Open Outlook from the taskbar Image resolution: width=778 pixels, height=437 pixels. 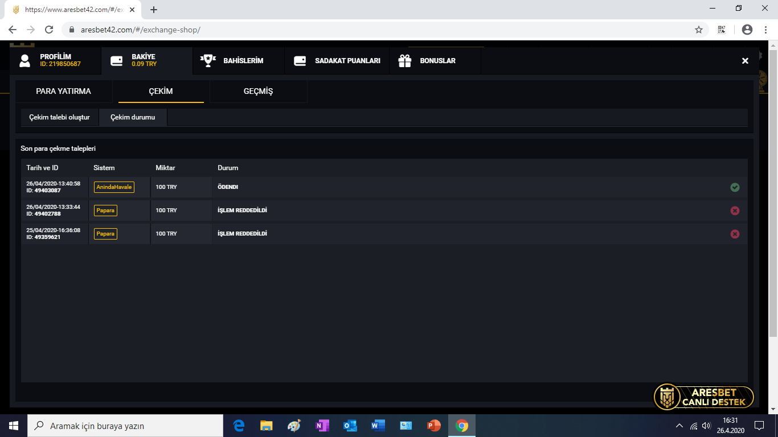350,426
